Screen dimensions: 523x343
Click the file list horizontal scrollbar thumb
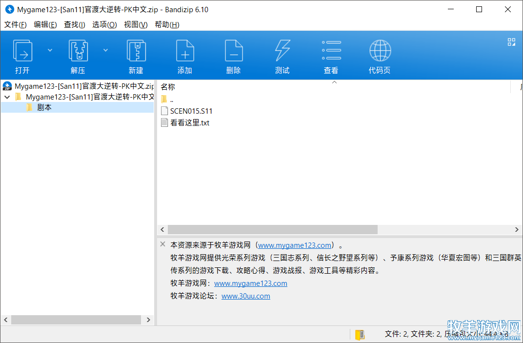[x=273, y=229]
